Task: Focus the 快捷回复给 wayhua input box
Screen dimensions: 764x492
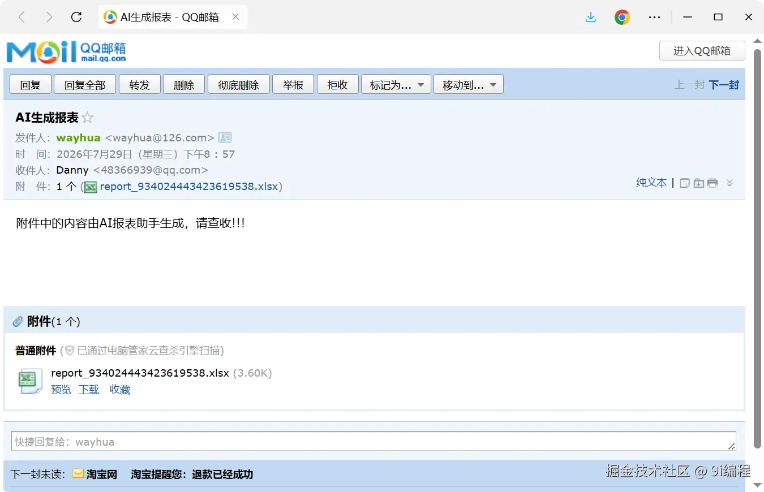Action: (x=374, y=441)
